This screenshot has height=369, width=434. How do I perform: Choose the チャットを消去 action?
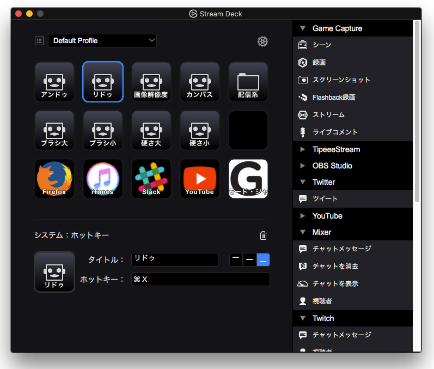point(352,266)
